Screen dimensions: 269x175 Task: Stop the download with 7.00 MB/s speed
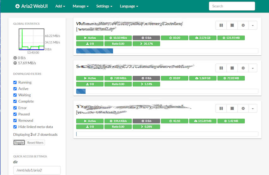[x=232, y=68]
